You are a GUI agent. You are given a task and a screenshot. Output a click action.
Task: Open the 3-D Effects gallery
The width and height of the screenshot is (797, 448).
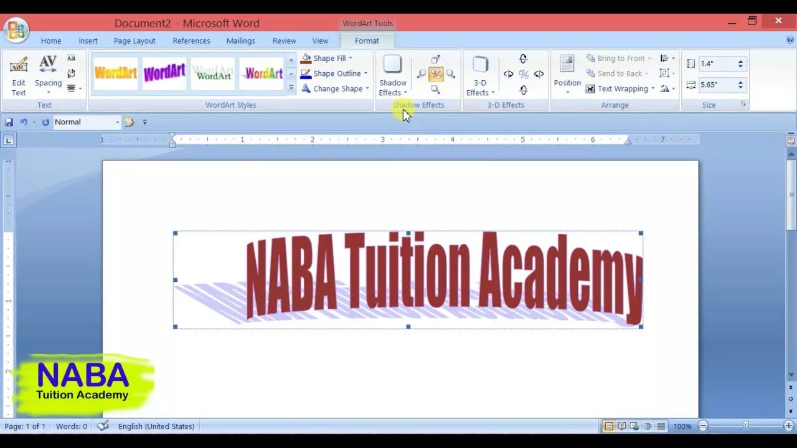[480, 76]
